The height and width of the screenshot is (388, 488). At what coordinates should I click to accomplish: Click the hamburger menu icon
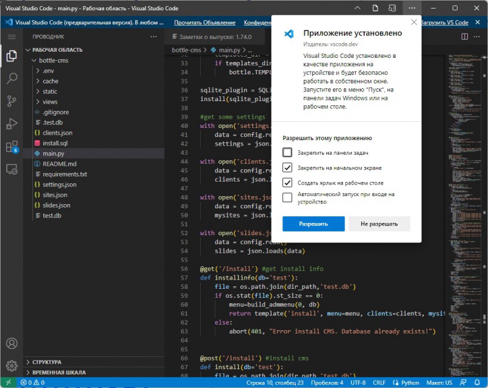12,37
